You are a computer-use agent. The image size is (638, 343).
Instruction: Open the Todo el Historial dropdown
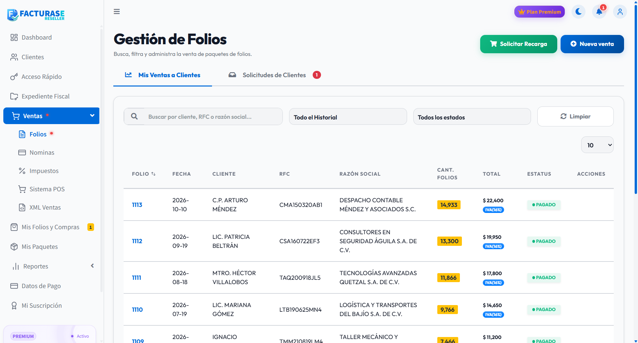point(348,117)
